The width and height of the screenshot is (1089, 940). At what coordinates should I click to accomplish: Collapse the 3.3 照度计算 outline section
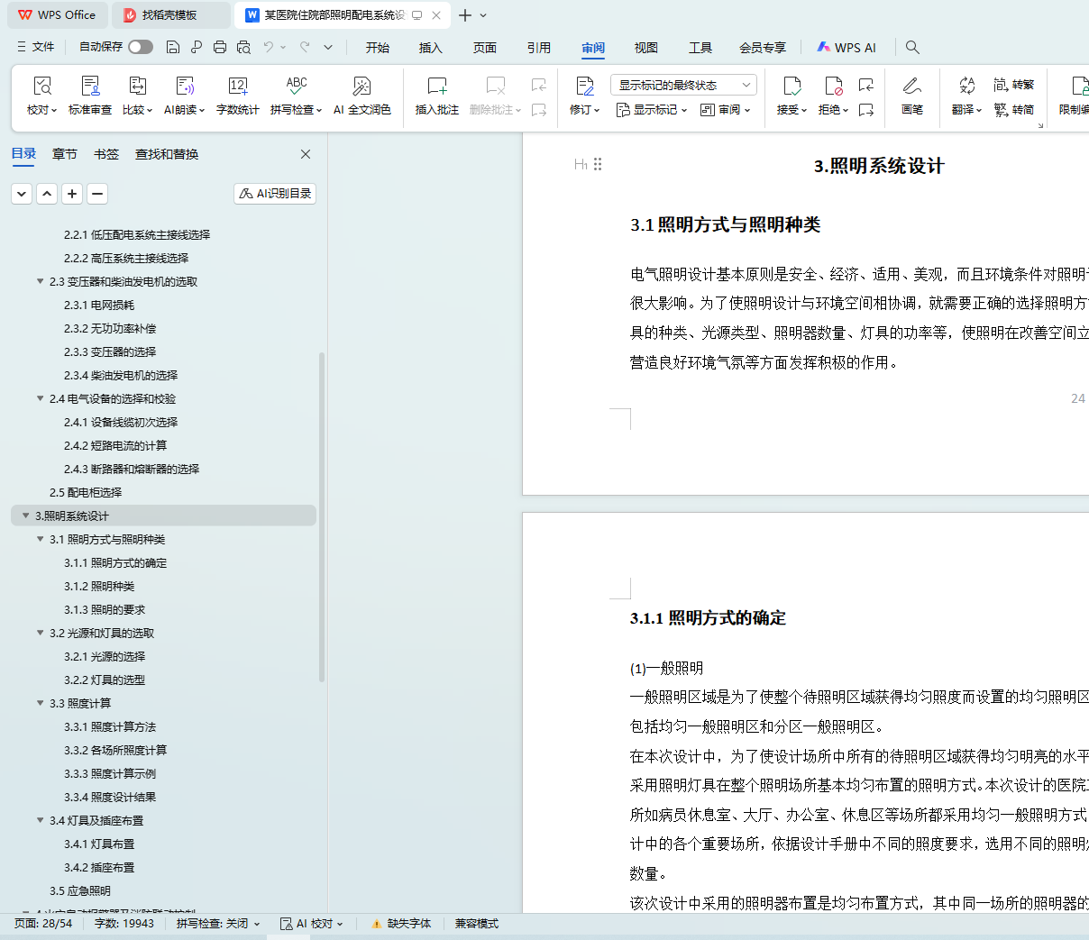click(40, 703)
